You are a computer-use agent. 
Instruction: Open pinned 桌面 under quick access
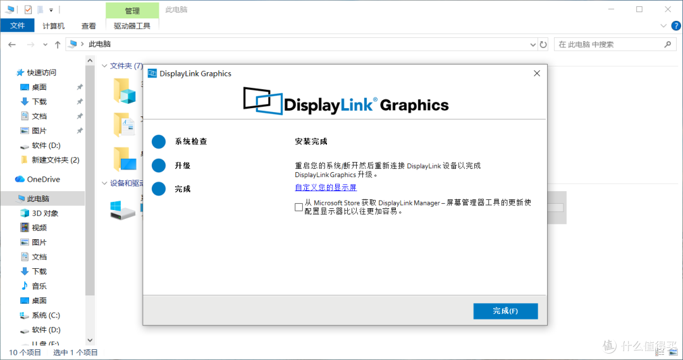(x=39, y=87)
